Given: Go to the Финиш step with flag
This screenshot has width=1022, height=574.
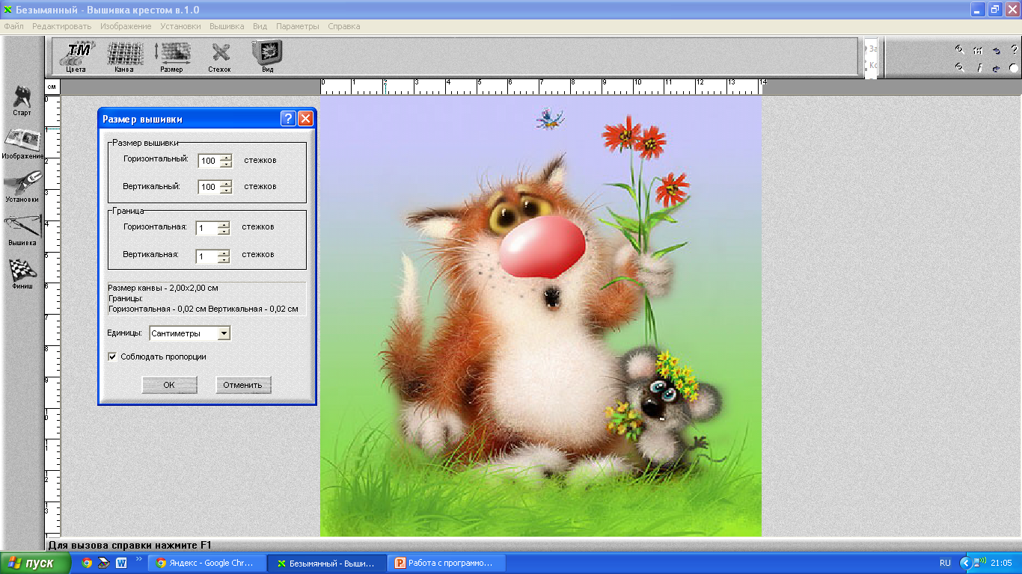Looking at the screenshot, I should pos(22,274).
